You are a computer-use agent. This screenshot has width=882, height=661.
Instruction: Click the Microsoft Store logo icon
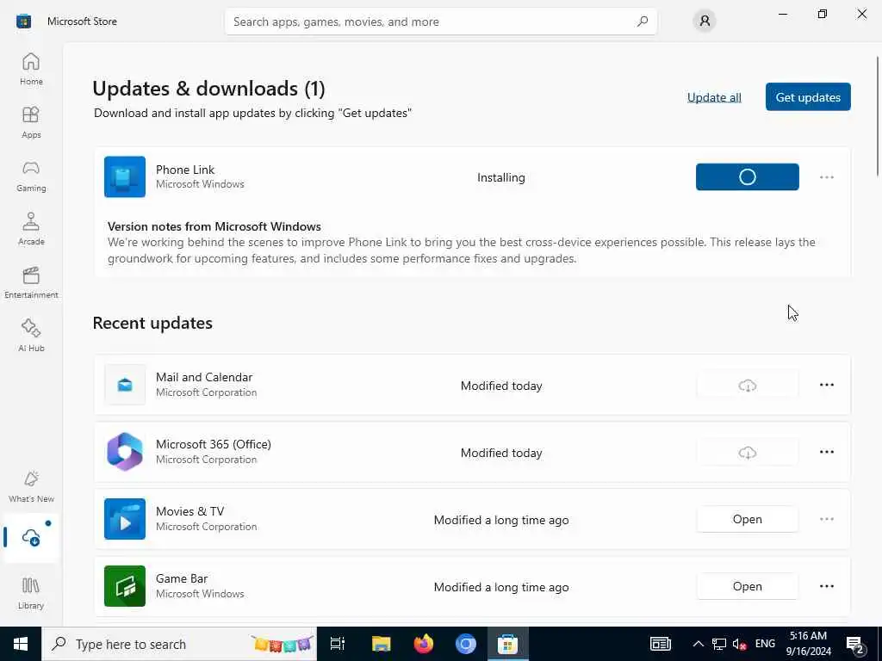23,22
